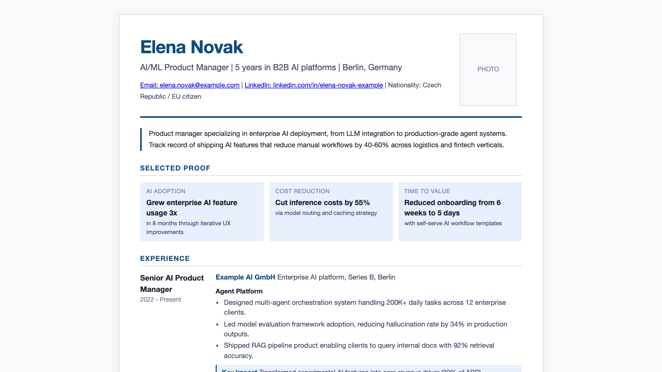Click 'via model routing and caching strategy'

pyautogui.click(x=326, y=213)
